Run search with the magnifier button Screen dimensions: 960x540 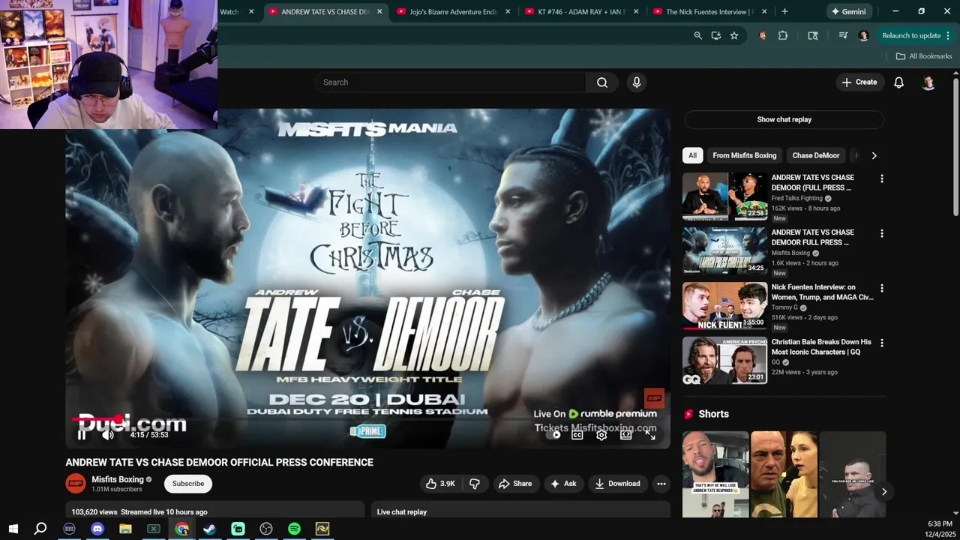602,82
